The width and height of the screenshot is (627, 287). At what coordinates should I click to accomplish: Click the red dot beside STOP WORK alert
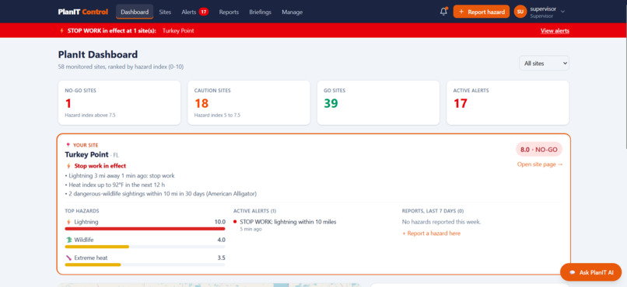point(235,222)
